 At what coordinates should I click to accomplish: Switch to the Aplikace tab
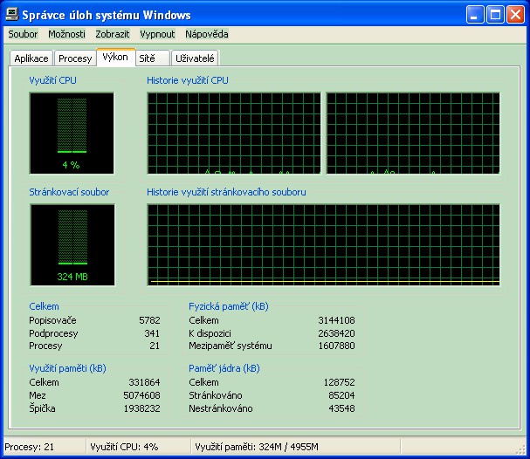(x=31, y=58)
